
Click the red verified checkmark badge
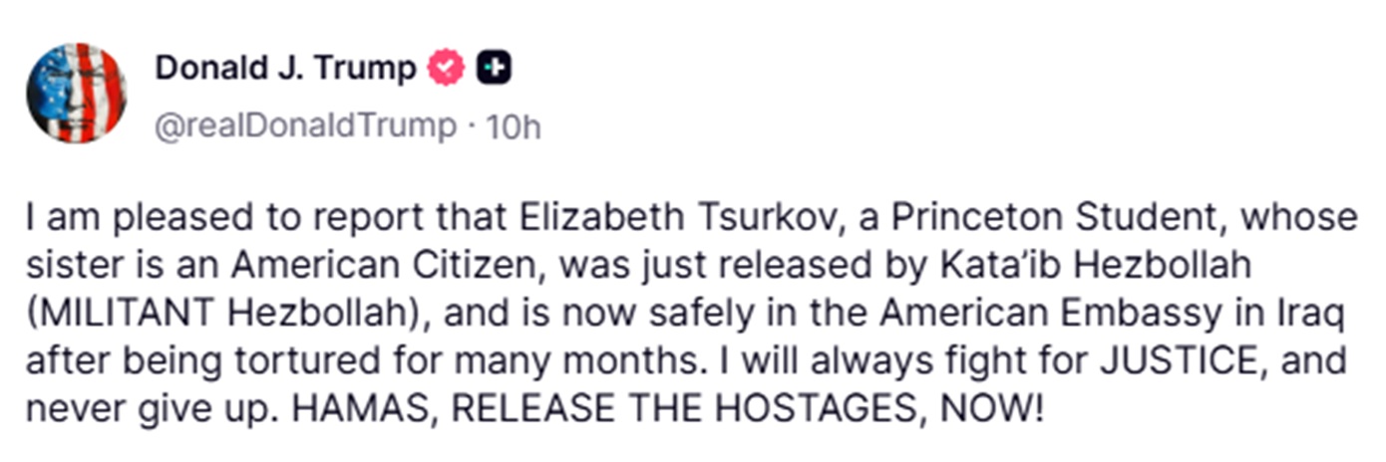coord(446,69)
